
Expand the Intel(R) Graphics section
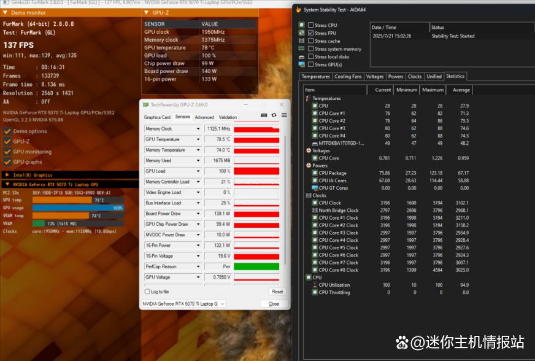click(7, 175)
